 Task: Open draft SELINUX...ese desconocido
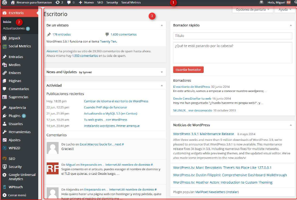(193, 110)
